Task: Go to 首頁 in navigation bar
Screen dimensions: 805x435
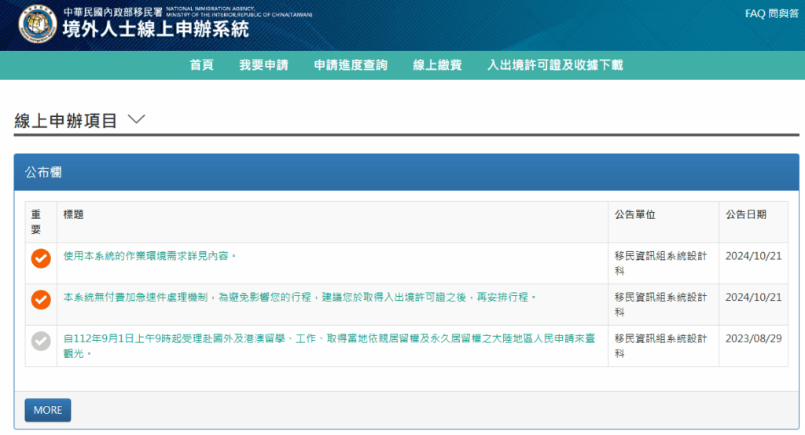Action: click(201, 65)
